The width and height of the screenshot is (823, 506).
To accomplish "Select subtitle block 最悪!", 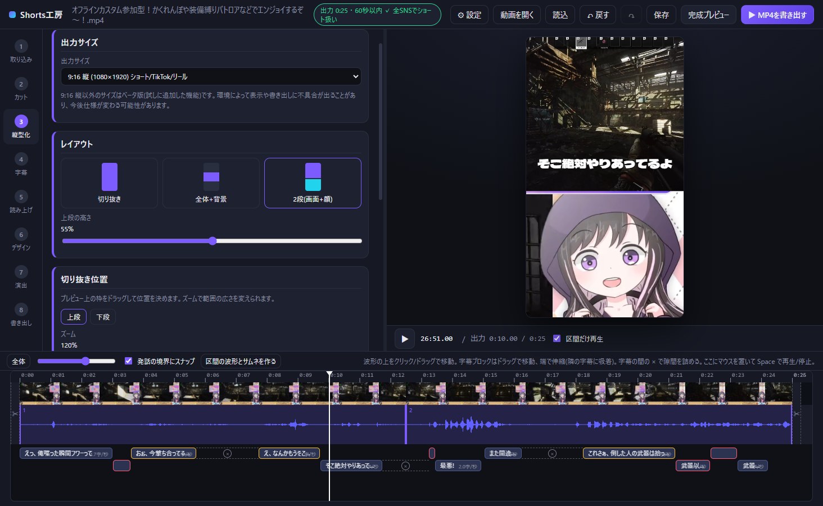I will click(458, 466).
